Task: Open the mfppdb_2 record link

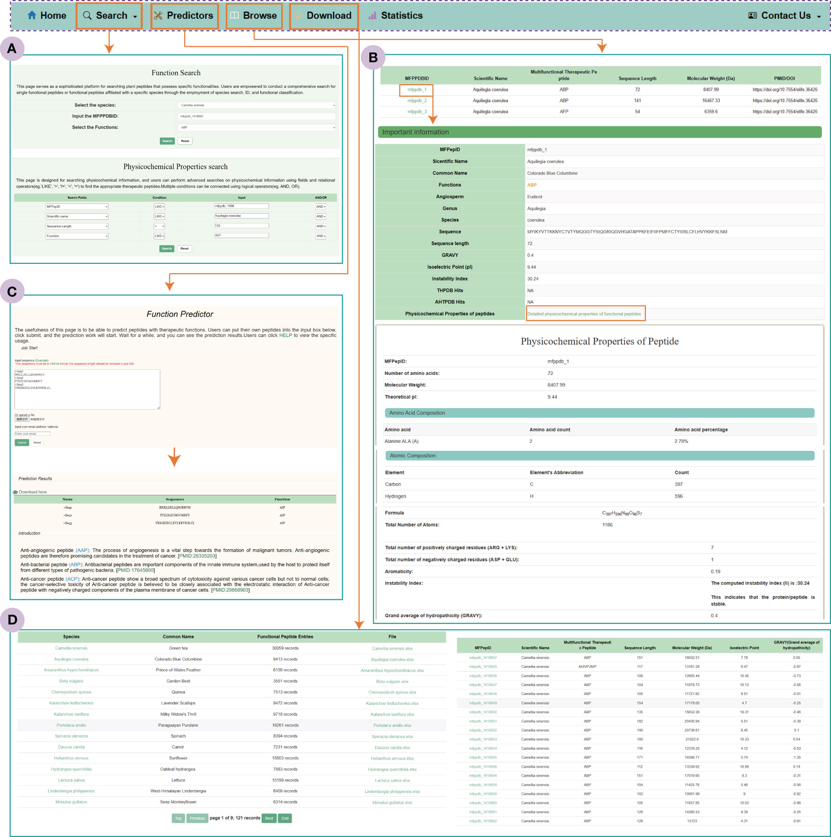Action: (417, 101)
